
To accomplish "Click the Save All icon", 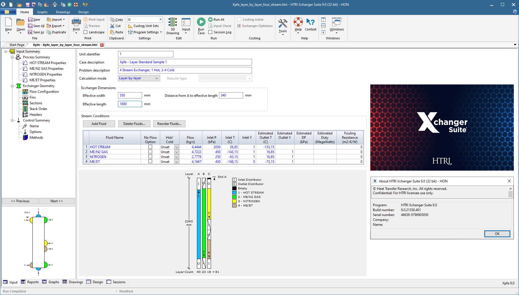I will [30, 26].
